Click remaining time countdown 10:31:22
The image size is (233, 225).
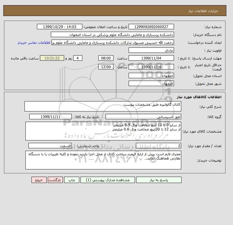click(52, 58)
